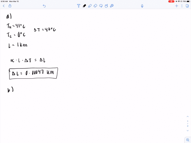Tap the time in the status bar
This screenshot has height=143, width=191.
coord(4,1)
